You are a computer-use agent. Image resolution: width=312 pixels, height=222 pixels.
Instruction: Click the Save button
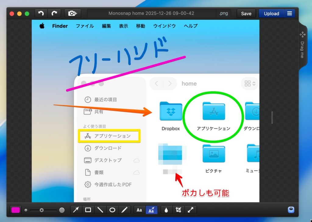pos(246,13)
